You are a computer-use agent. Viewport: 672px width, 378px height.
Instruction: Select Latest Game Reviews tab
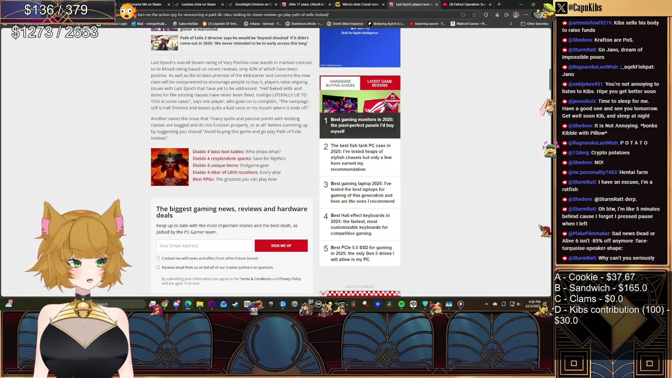(x=380, y=83)
